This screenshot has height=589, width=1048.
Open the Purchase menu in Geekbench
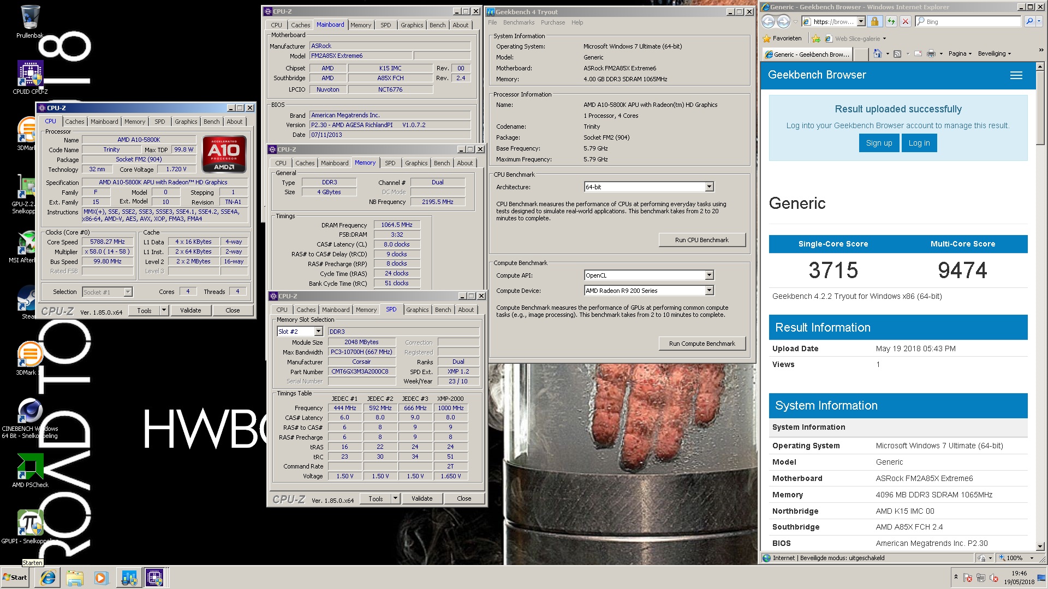coord(552,22)
